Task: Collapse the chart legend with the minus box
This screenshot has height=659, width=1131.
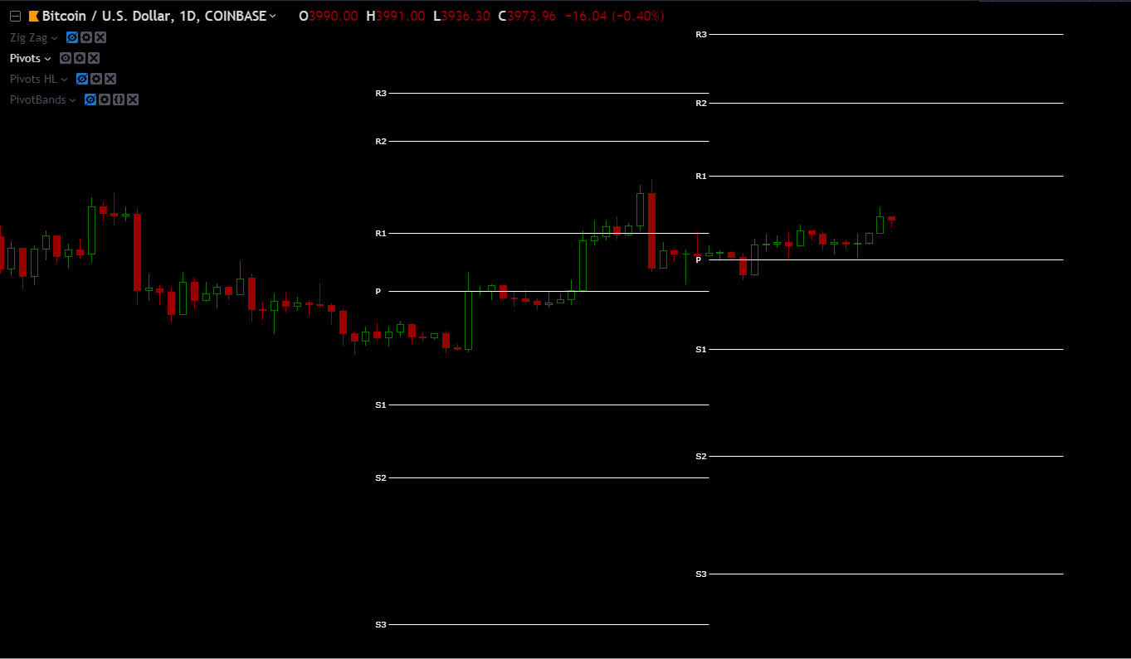Action: click(x=15, y=17)
